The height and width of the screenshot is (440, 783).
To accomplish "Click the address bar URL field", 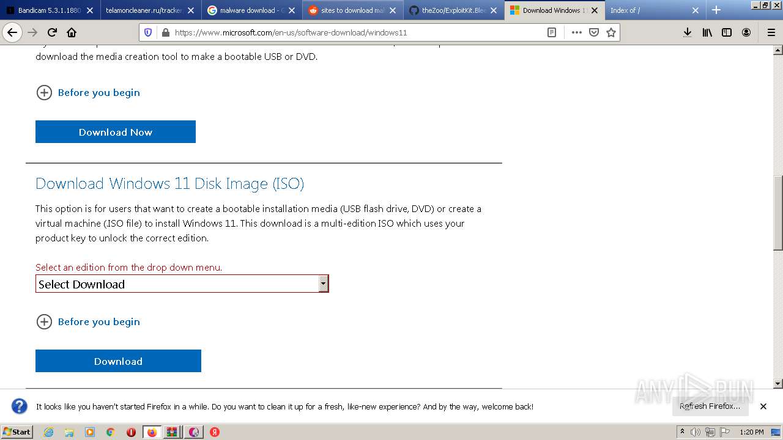I will (x=357, y=32).
